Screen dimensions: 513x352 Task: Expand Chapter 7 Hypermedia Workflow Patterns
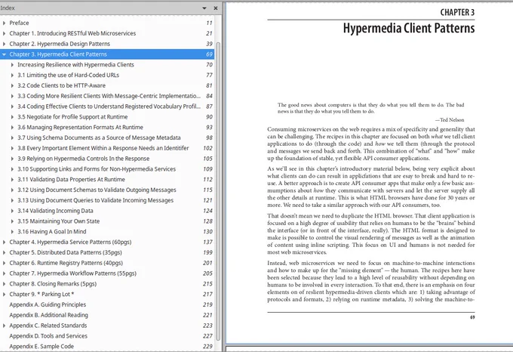(4, 273)
